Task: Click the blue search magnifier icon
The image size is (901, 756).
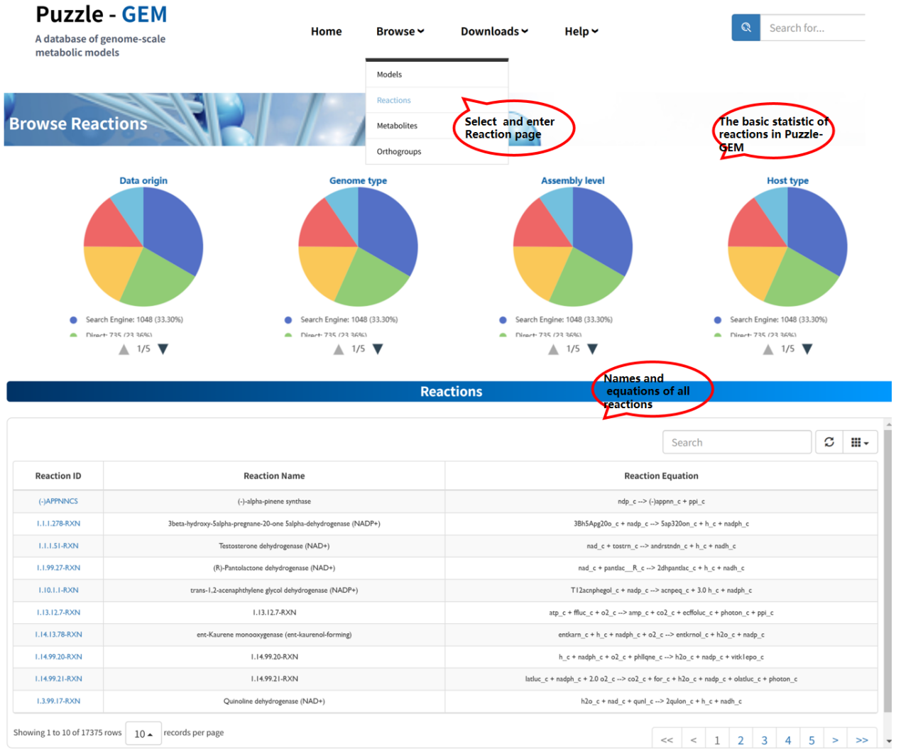Action: (746, 28)
